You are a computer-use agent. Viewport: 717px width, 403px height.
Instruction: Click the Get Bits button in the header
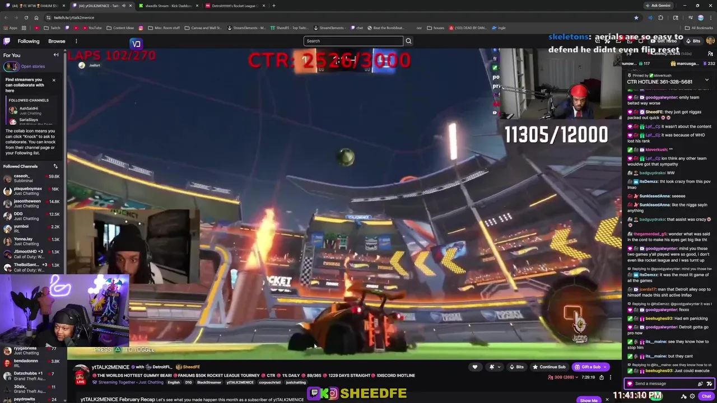[693, 41]
